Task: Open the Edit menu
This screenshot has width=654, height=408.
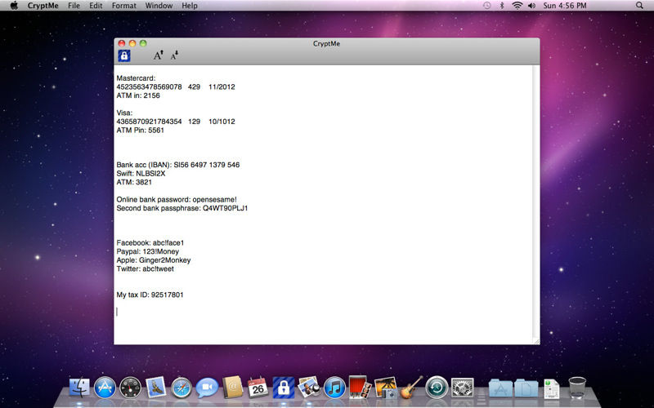Action: coord(96,6)
